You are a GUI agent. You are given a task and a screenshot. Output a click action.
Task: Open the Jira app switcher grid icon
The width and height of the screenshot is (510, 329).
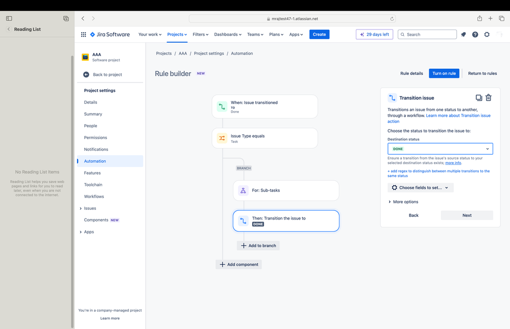point(83,35)
